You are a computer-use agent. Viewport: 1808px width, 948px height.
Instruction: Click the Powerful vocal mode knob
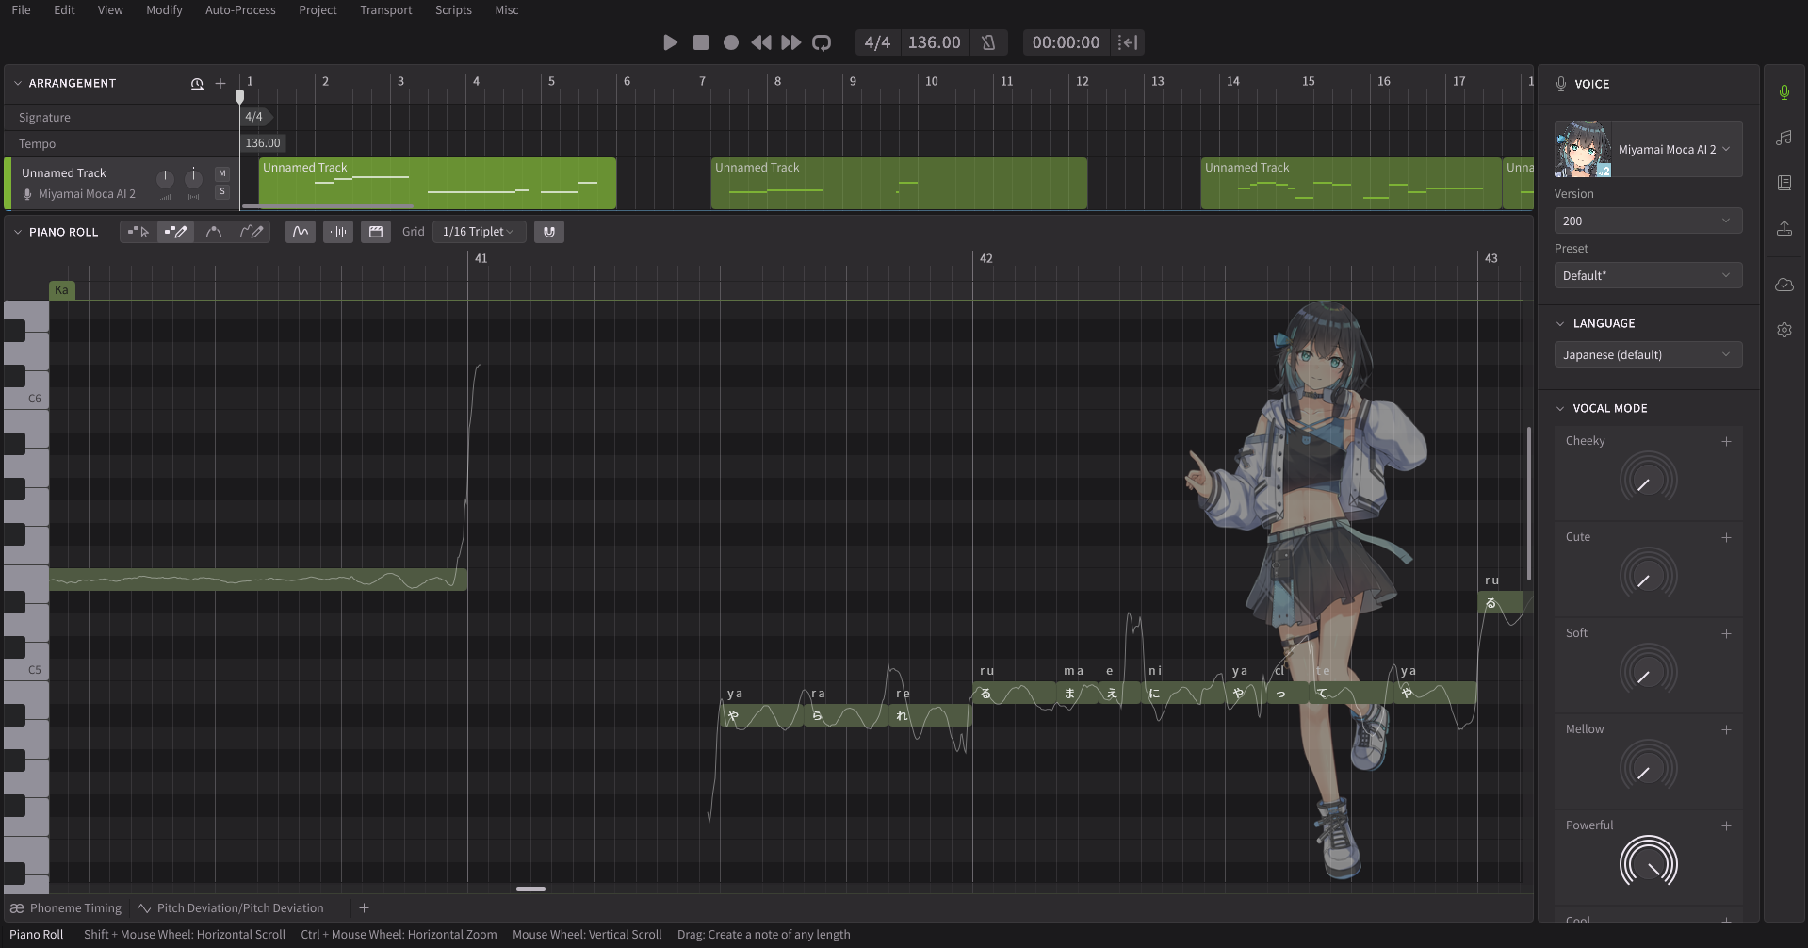[x=1648, y=865]
